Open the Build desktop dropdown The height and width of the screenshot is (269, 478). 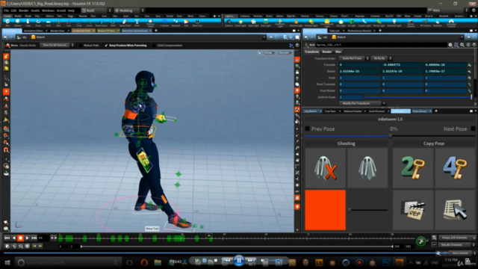point(96,10)
